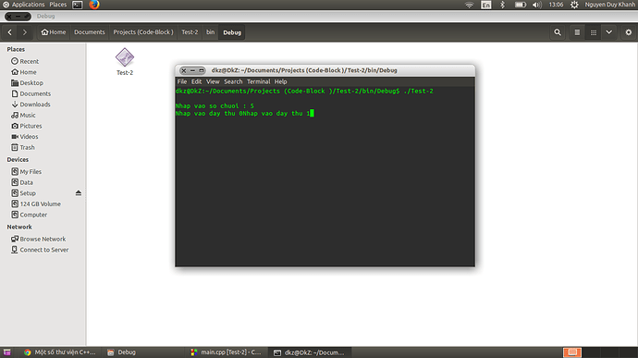
Task: Focus the terminal input at the cursor
Action: (x=313, y=113)
